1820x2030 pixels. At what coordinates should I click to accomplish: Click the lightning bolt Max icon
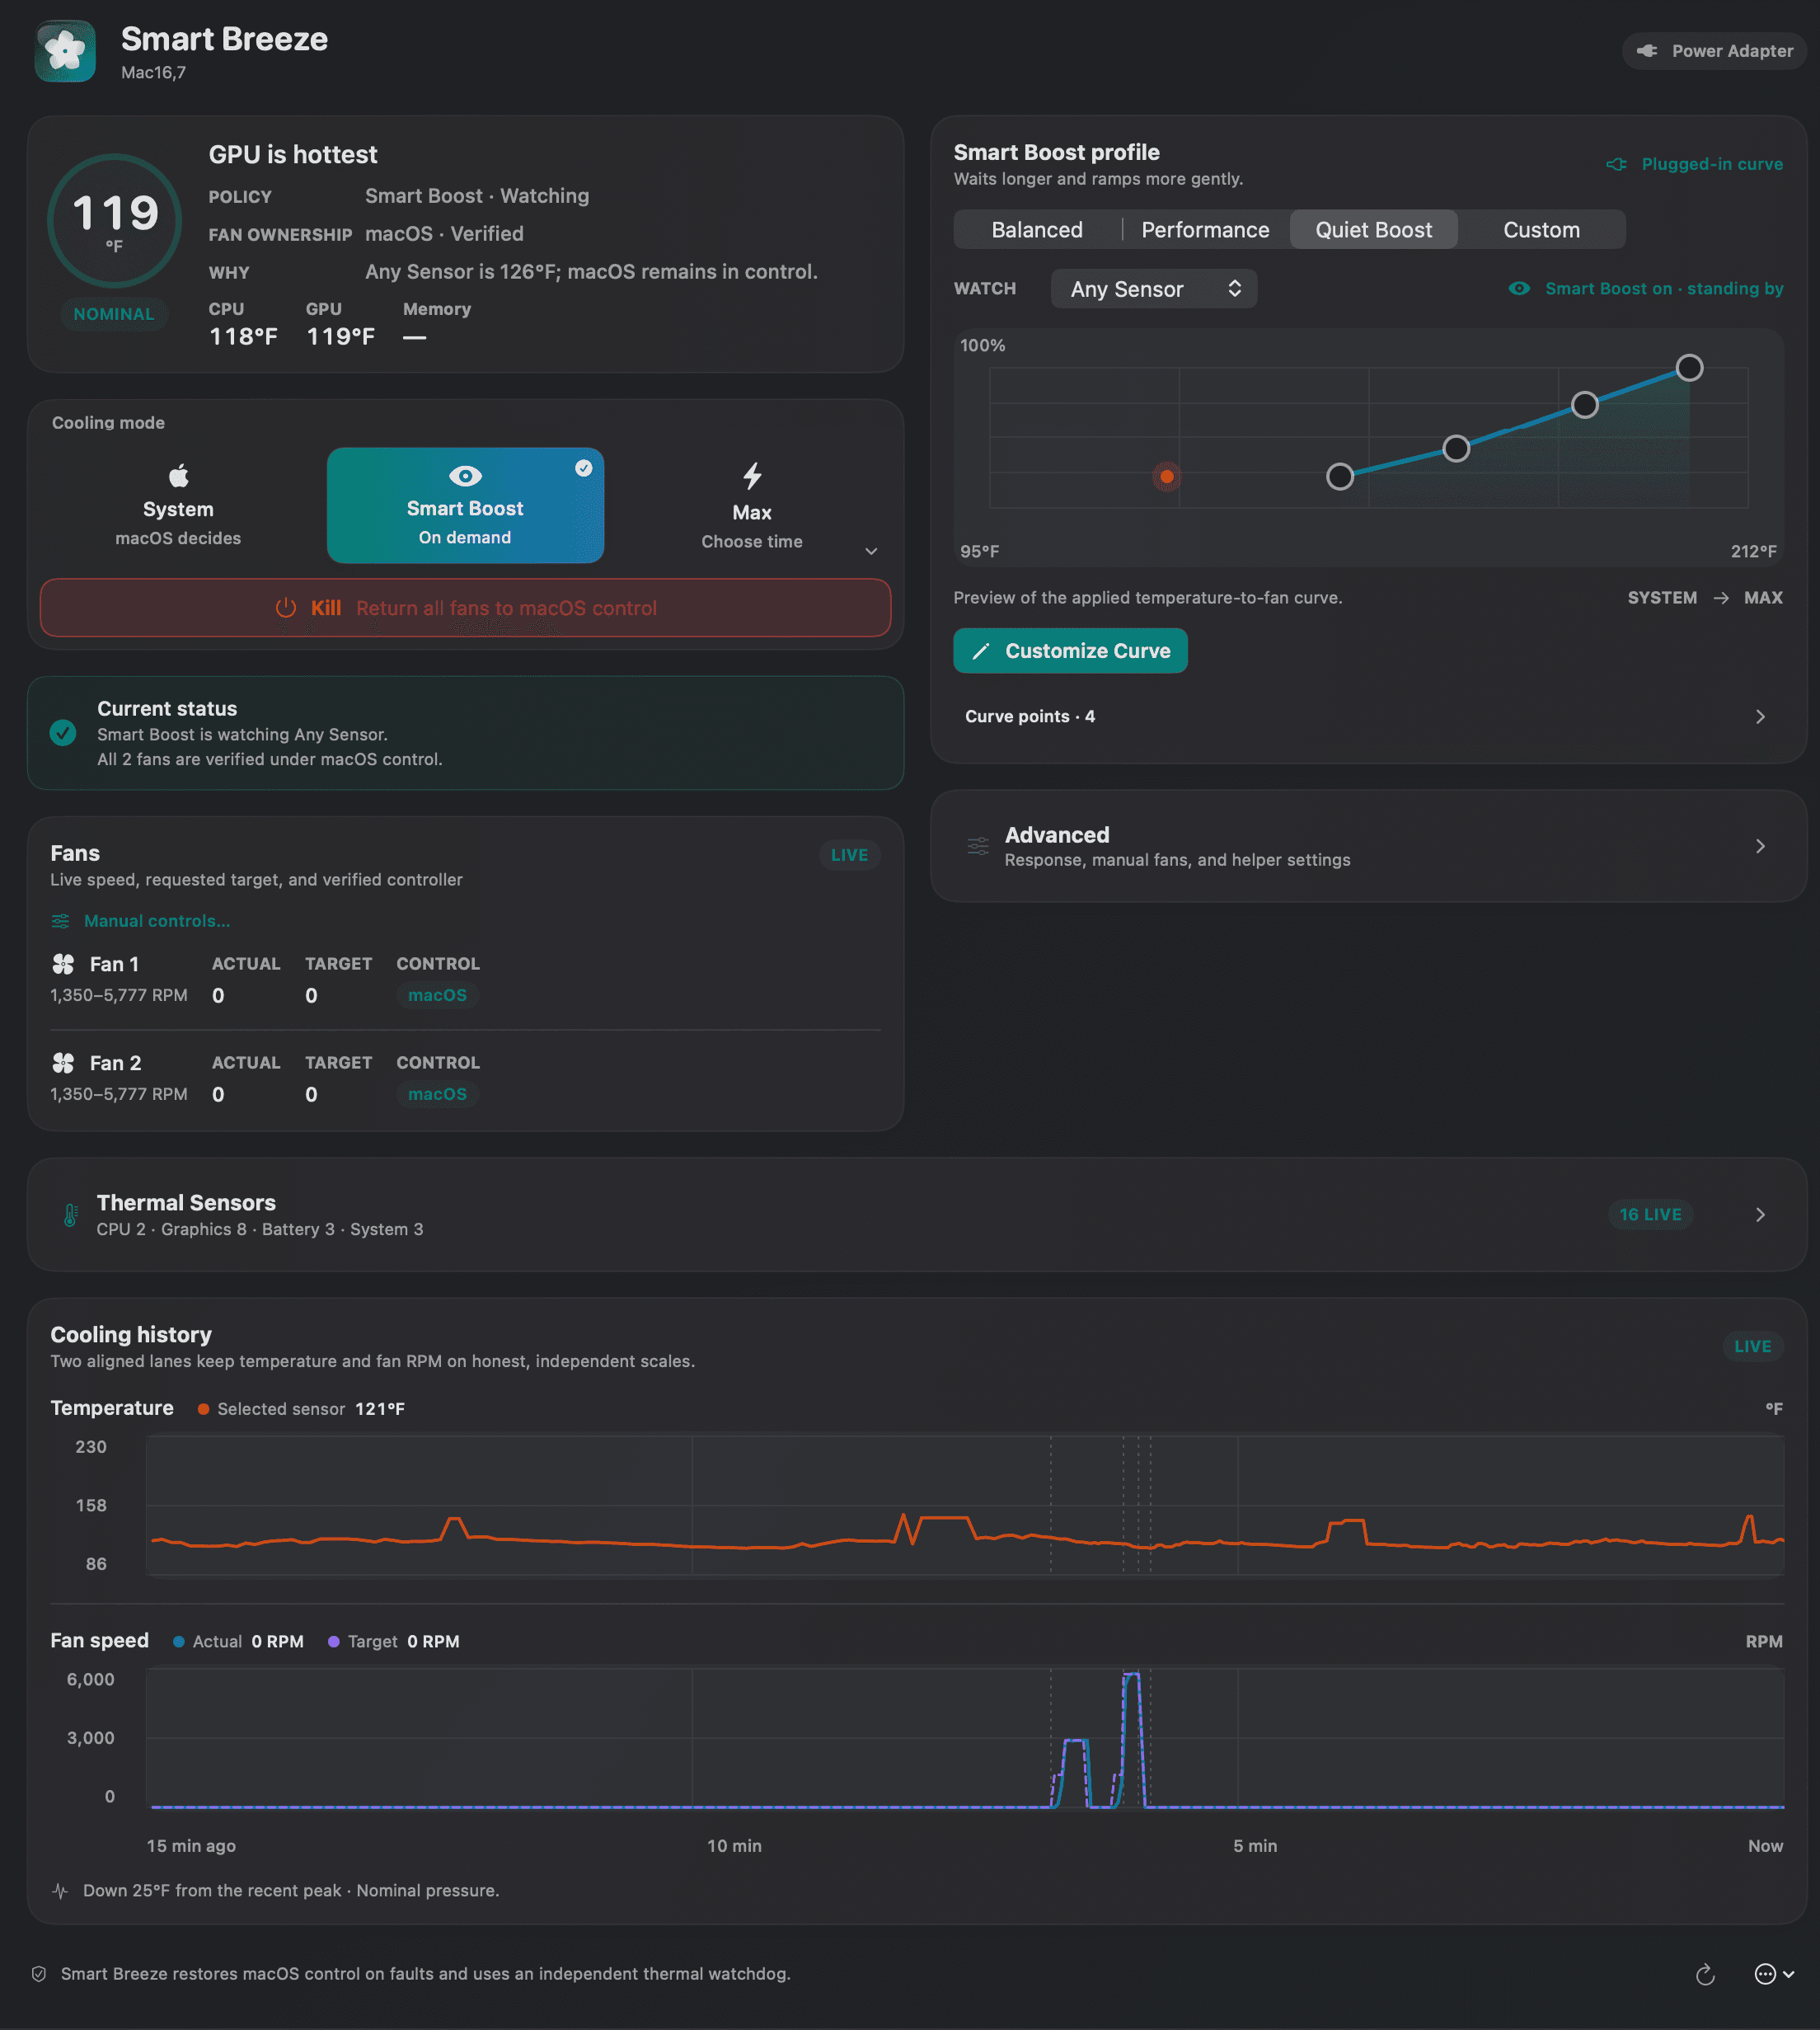pos(752,475)
